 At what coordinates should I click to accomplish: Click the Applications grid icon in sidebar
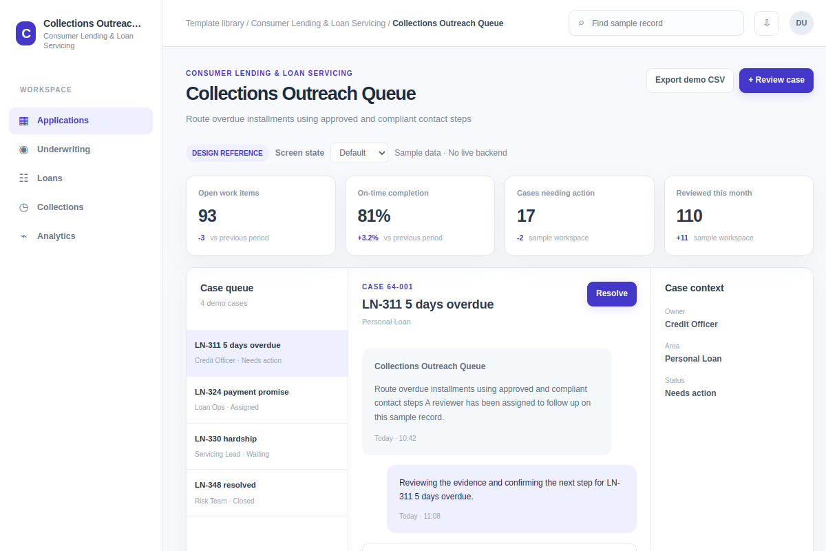tap(24, 121)
